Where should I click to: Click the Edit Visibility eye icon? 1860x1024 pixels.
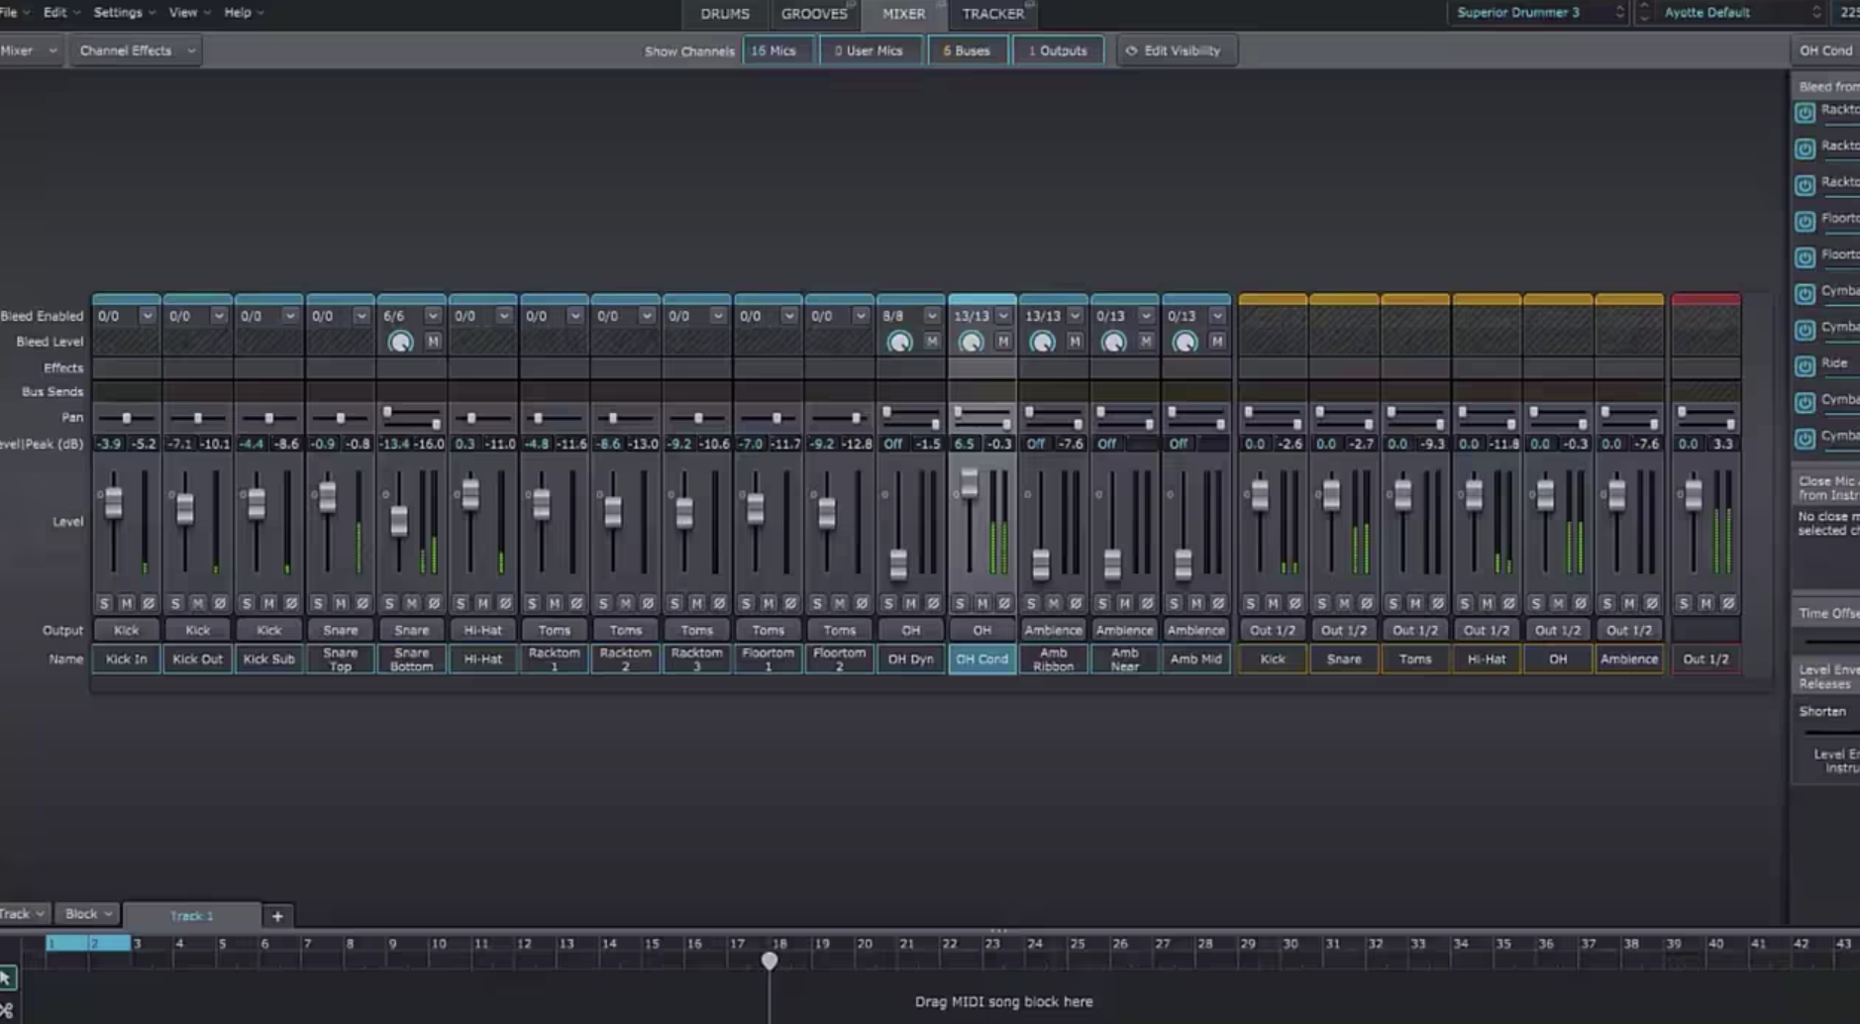(1132, 50)
